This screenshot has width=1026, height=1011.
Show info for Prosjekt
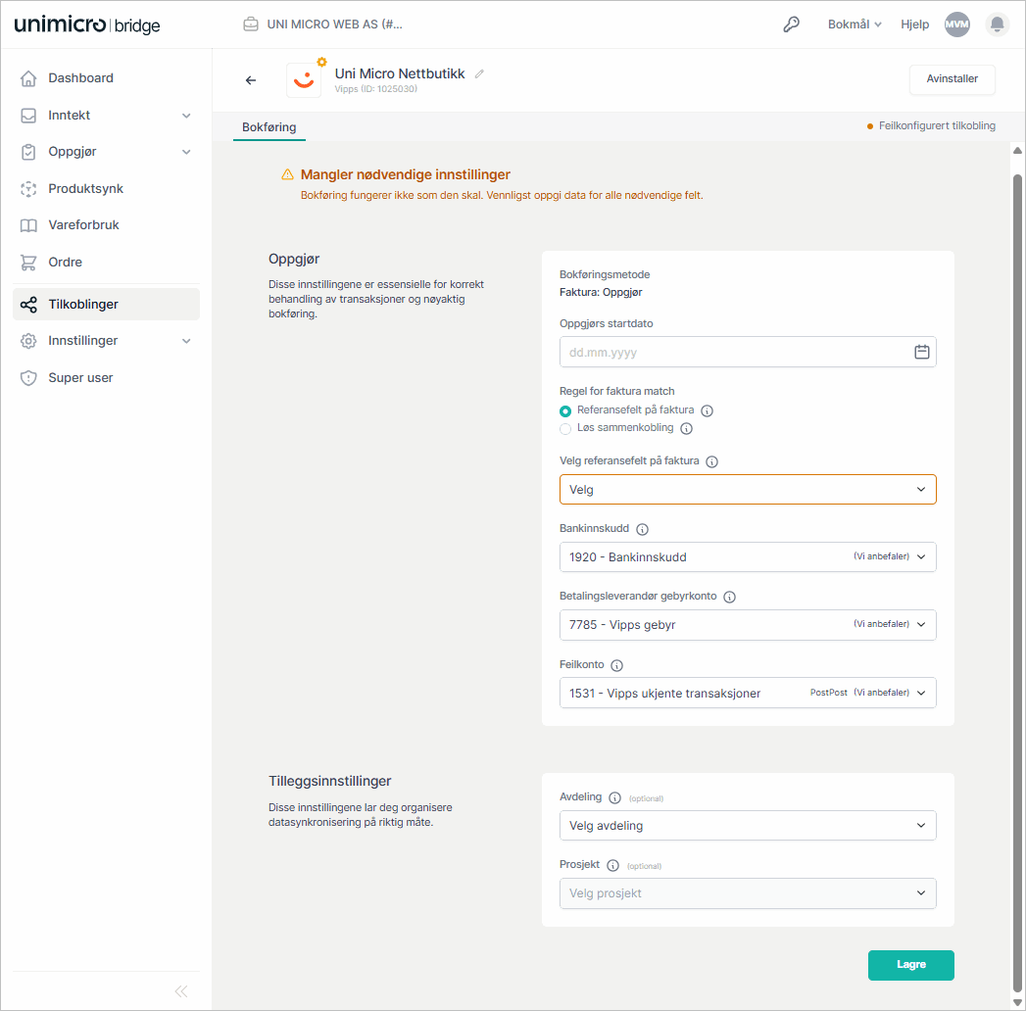[x=612, y=865]
